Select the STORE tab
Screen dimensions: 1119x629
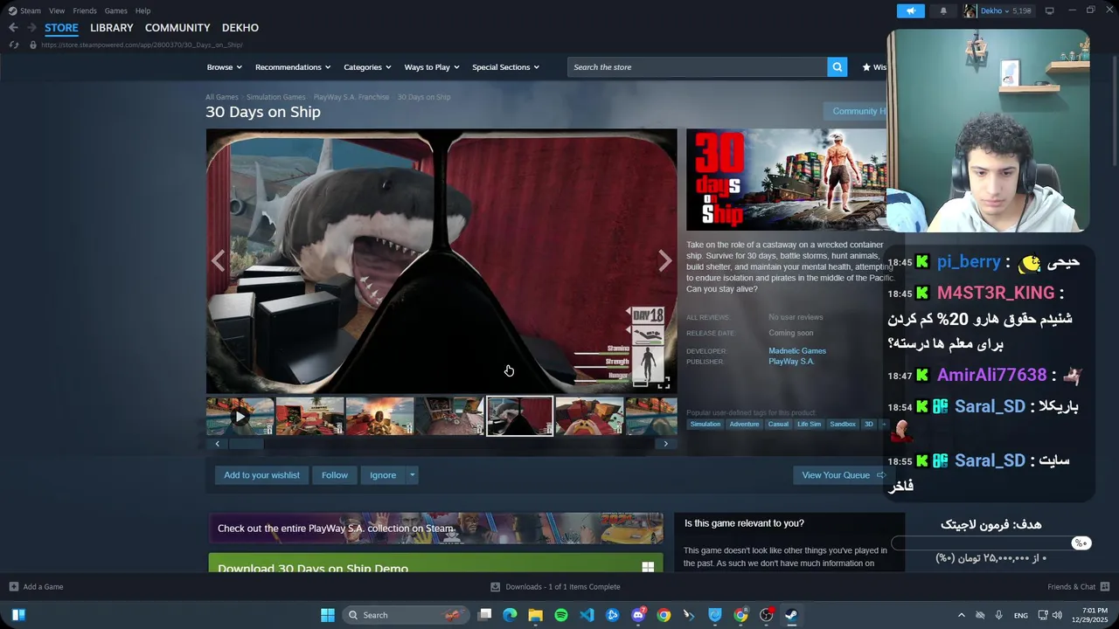61,28
